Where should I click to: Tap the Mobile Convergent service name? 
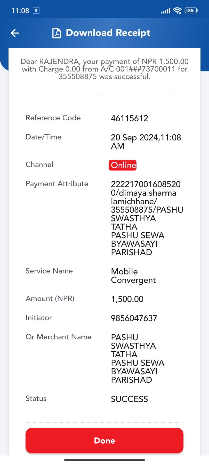click(133, 276)
